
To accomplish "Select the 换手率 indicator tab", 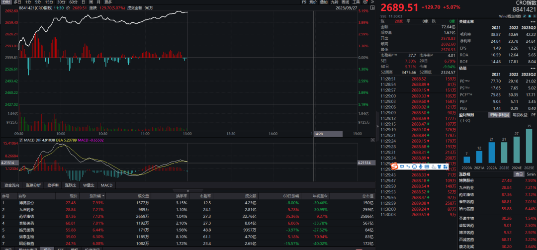I will (53, 185).
